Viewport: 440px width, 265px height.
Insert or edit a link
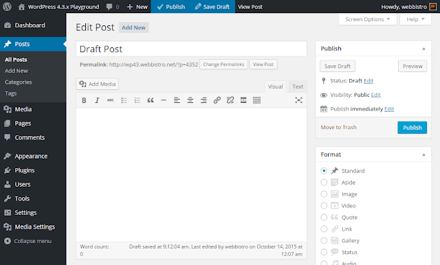coord(217,100)
